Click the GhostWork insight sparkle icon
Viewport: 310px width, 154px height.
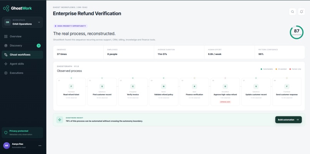[60, 120]
